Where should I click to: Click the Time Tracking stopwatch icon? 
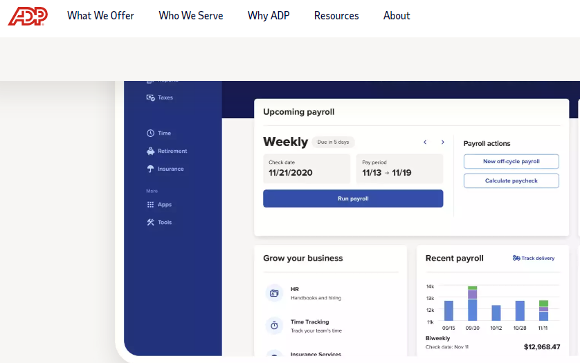(x=274, y=326)
